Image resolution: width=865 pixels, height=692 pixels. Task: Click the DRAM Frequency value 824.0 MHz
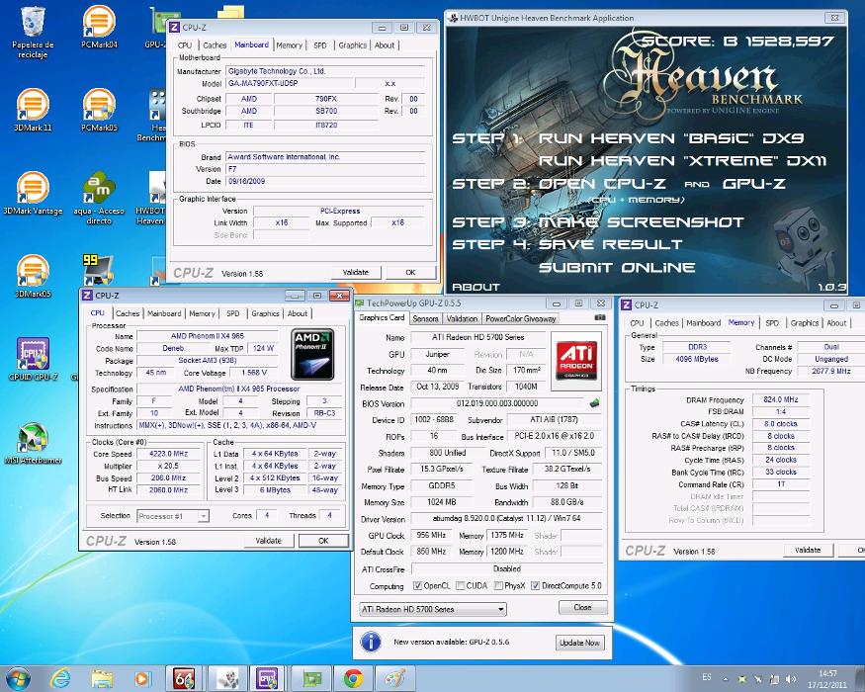[781, 399]
